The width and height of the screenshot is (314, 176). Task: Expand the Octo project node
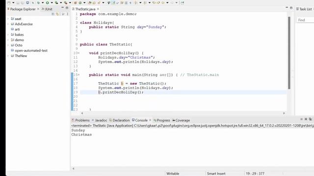click(x=8, y=45)
